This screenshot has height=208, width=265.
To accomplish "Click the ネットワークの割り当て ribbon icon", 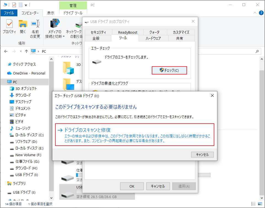I will click(x=74, y=28).
